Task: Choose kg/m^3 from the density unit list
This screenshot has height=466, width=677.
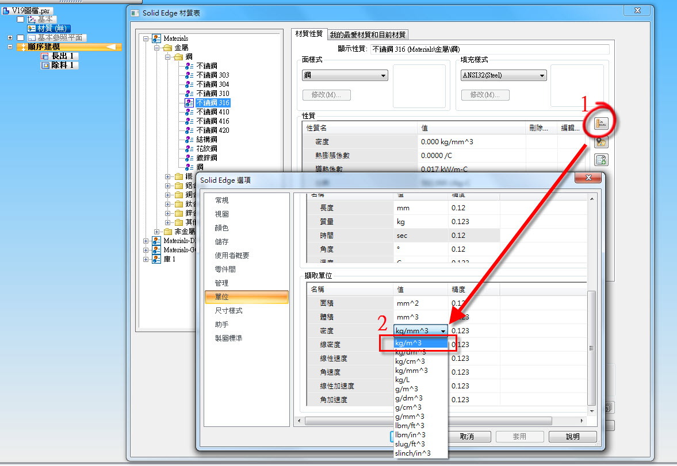Action: click(x=420, y=343)
